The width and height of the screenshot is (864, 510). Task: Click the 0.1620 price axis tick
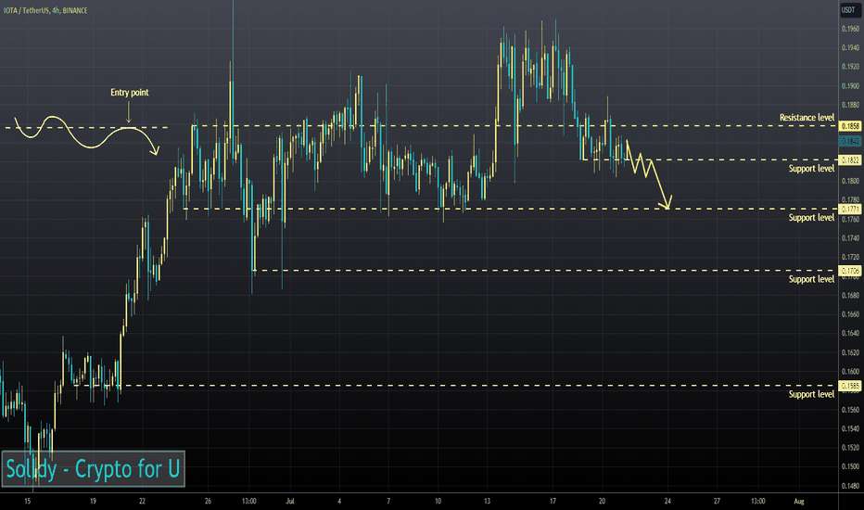[850, 352]
